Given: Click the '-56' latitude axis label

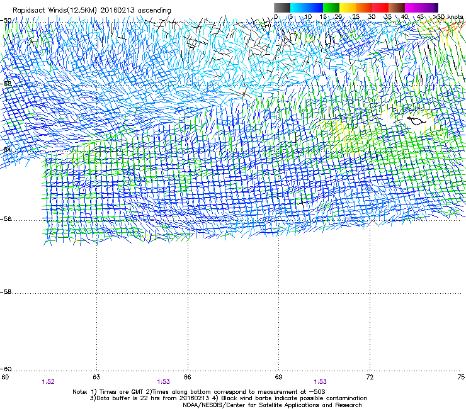Looking at the screenshot, I should [6, 219].
